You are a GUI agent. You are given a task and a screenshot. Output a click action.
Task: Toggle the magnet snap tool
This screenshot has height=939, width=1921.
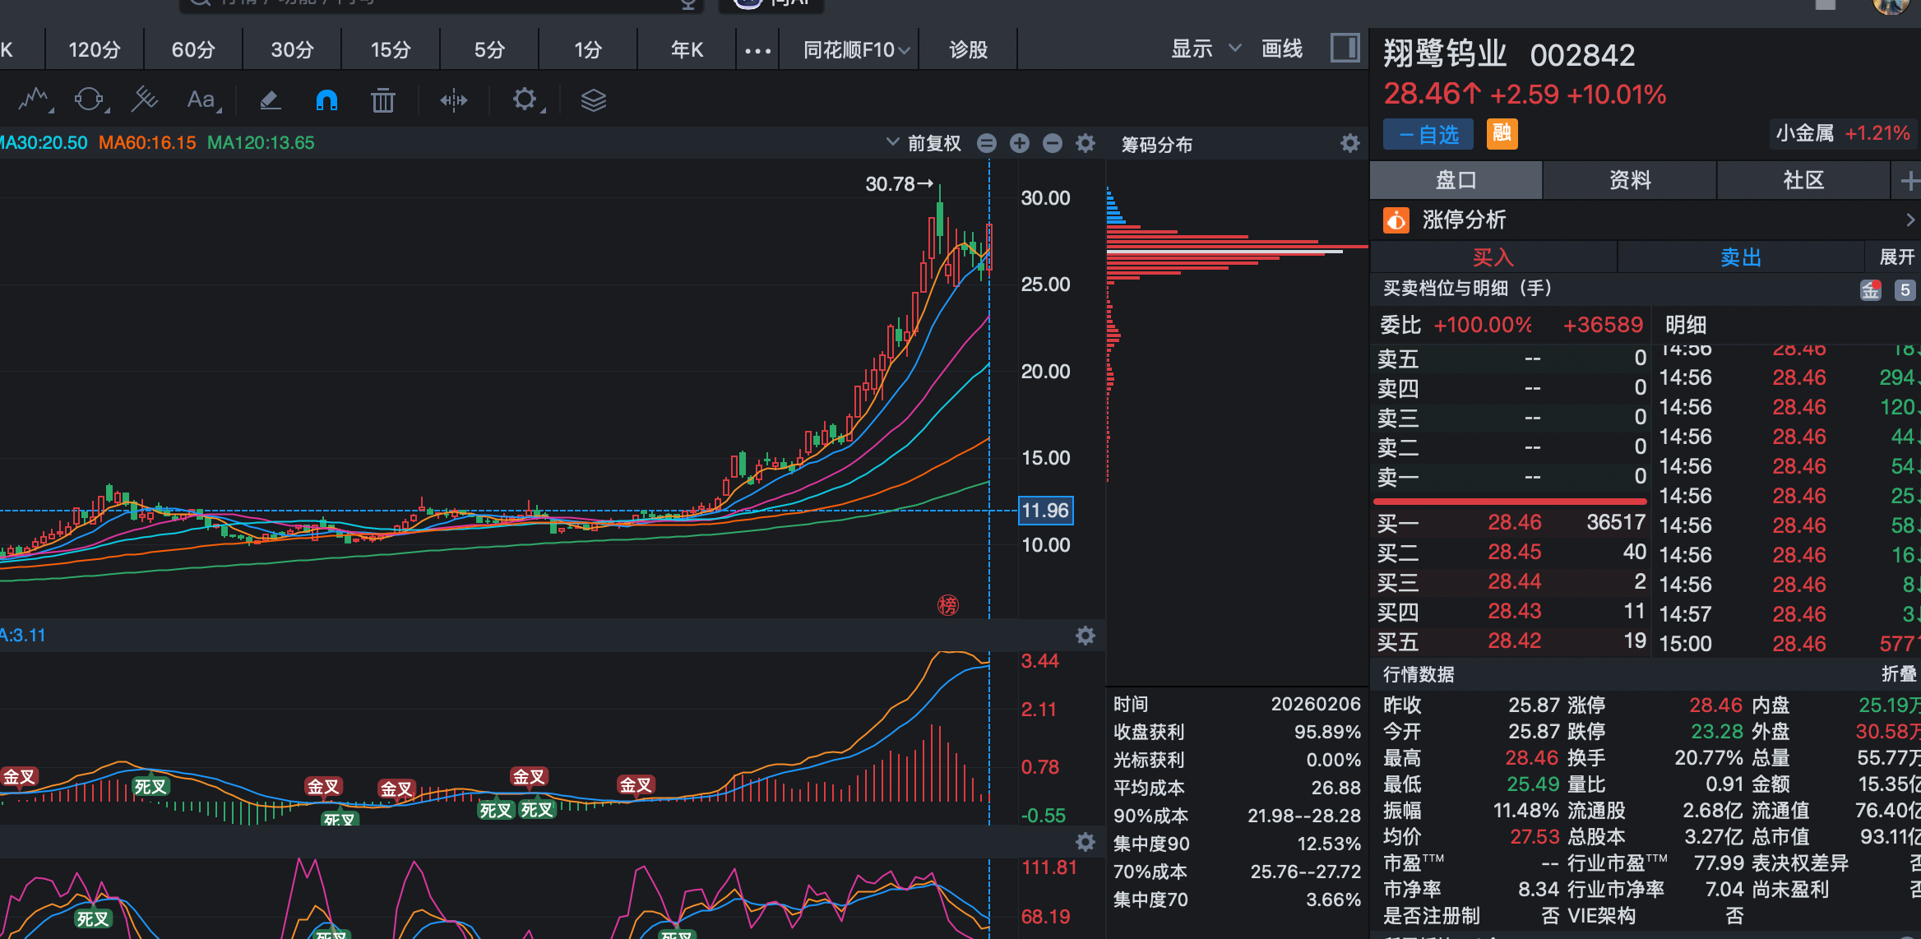(x=326, y=100)
